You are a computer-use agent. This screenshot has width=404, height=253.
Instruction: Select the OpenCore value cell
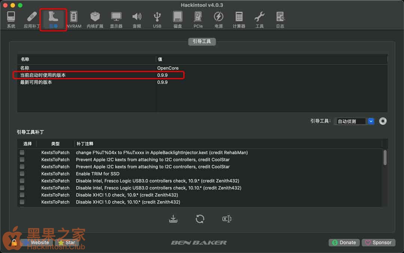coord(168,68)
